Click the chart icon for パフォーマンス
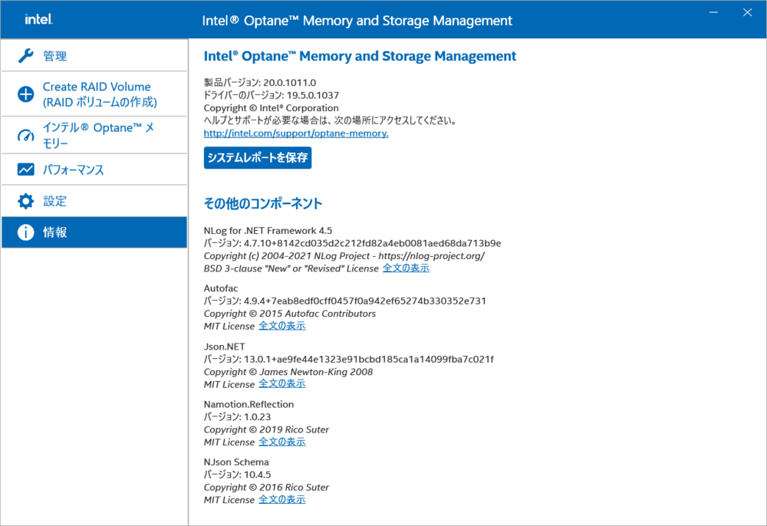 [26, 169]
